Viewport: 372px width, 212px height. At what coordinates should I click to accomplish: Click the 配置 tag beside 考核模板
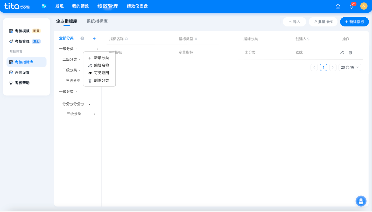pos(36,31)
